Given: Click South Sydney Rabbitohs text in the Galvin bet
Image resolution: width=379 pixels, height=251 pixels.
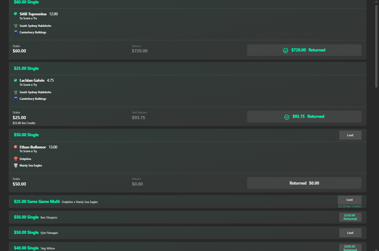Looking at the screenshot, I should coord(35,92).
